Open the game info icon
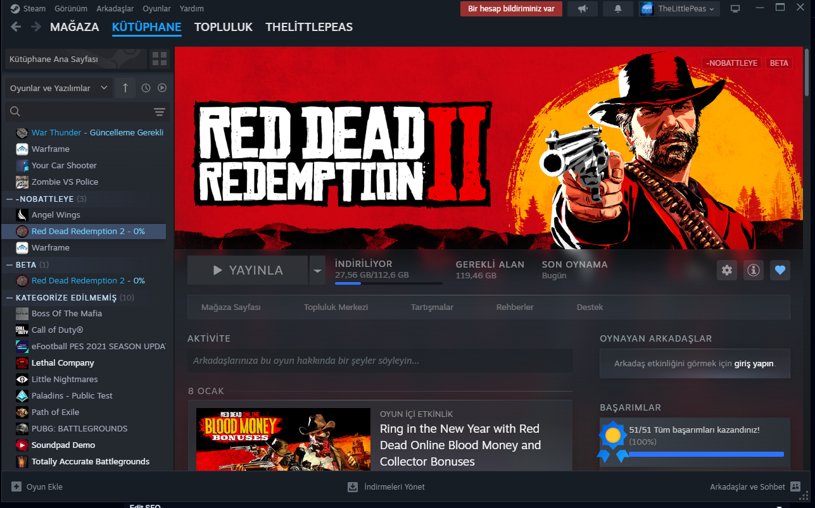 click(x=754, y=270)
